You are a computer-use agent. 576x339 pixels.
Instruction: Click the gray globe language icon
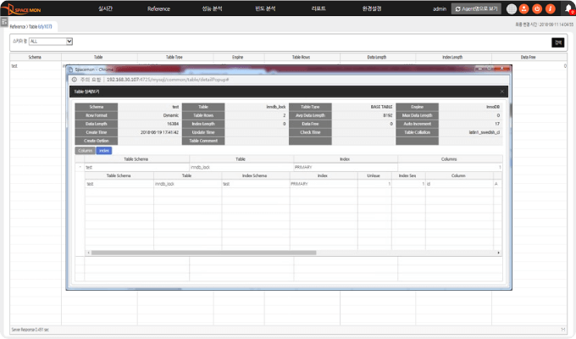(x=511, y=8)
